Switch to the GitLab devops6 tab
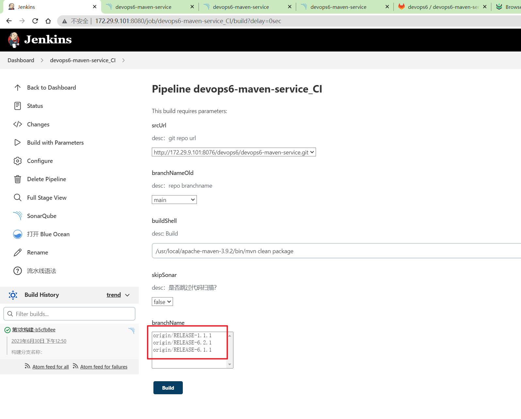521x419 pixels. (443, 7)
